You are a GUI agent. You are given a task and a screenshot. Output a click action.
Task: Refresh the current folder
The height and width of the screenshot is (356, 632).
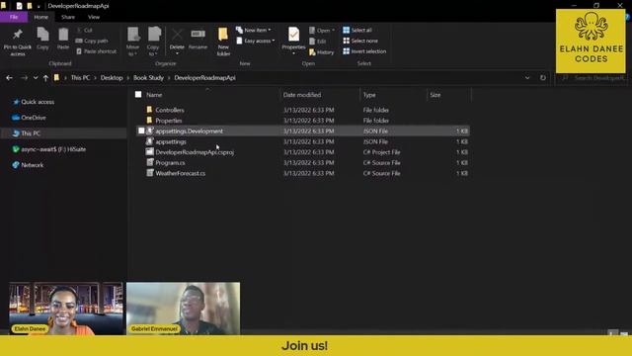[543, 78]
